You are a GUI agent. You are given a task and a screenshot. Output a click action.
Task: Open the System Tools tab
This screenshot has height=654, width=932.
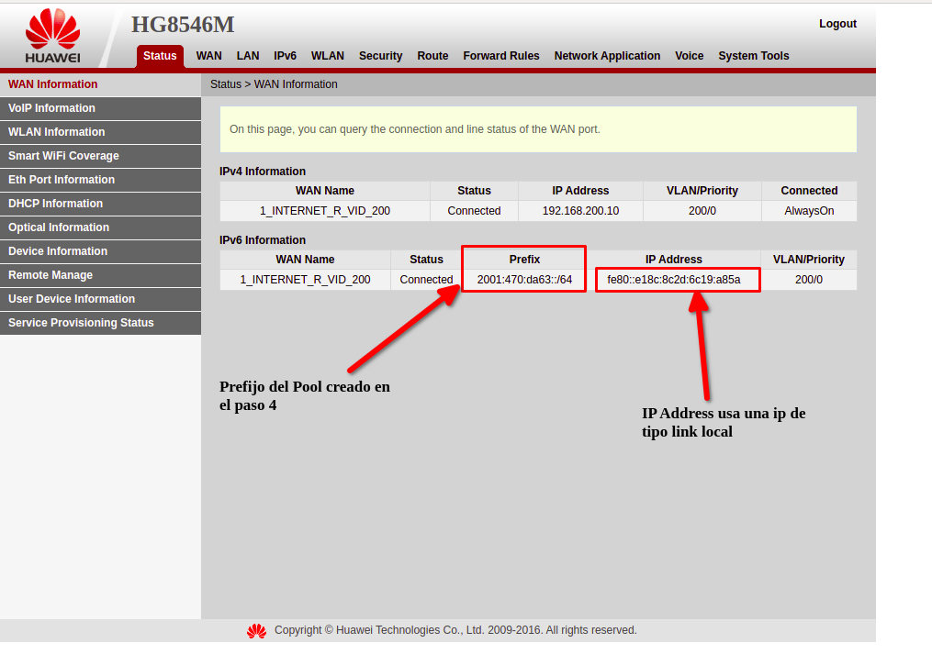click(753, 56)
